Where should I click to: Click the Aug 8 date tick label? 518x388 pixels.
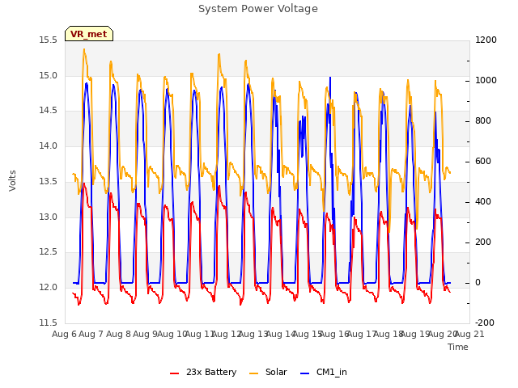click(x=118, y=334)
